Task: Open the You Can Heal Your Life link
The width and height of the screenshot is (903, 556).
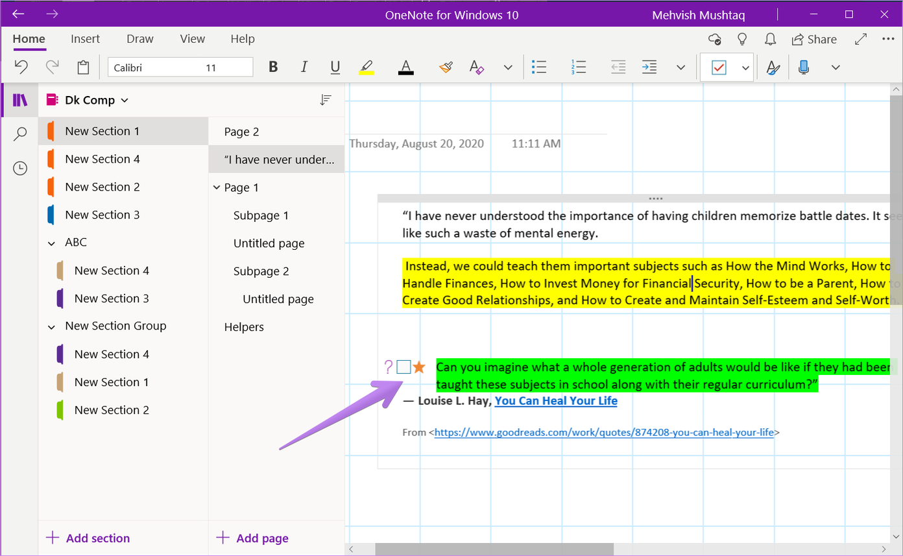Action: click(x=555, y=401)
